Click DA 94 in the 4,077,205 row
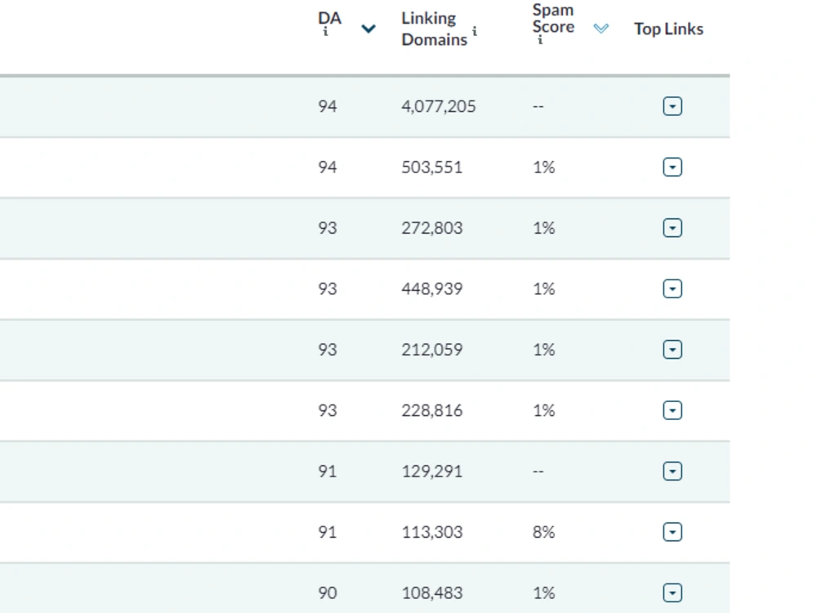 (x=328, y=106)
